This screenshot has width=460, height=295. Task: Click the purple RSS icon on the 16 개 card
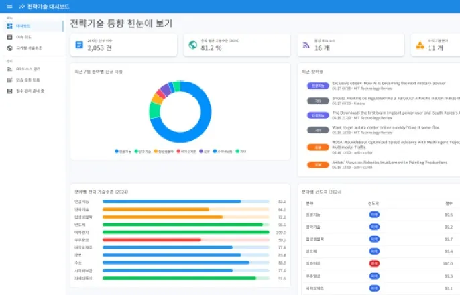click(x=306, y=45)
